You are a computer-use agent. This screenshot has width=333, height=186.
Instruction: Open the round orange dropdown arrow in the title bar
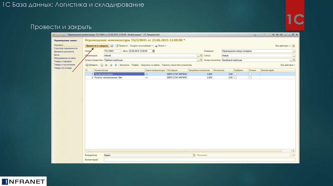58,35
